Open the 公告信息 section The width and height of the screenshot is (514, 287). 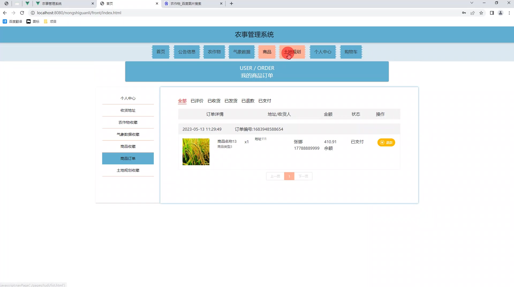187,52
